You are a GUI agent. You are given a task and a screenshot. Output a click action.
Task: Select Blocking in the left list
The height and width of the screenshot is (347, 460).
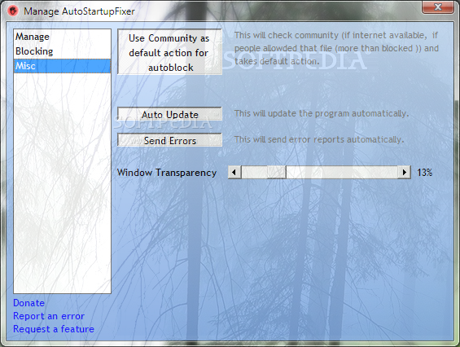(62, 51)
